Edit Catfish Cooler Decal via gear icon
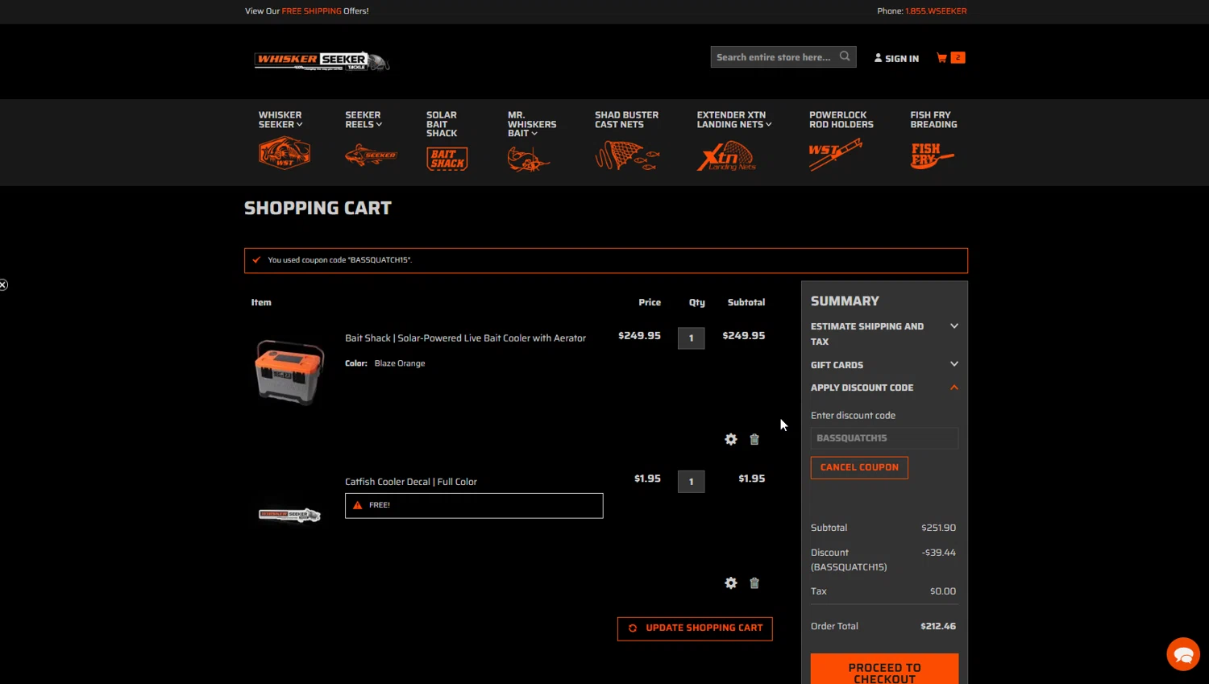 pyautogui.click(x=731, y=582)
